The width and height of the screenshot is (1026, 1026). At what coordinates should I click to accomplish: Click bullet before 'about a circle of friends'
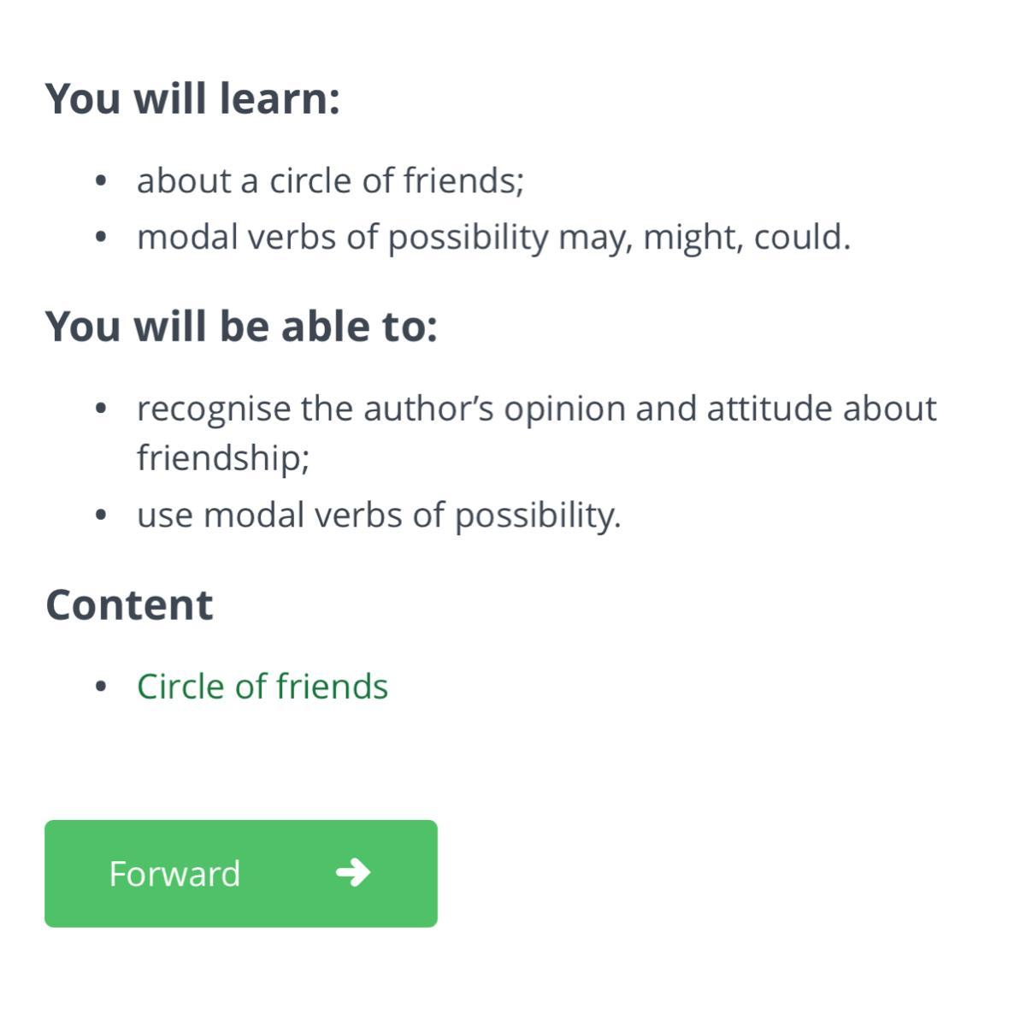coord(102,180)
